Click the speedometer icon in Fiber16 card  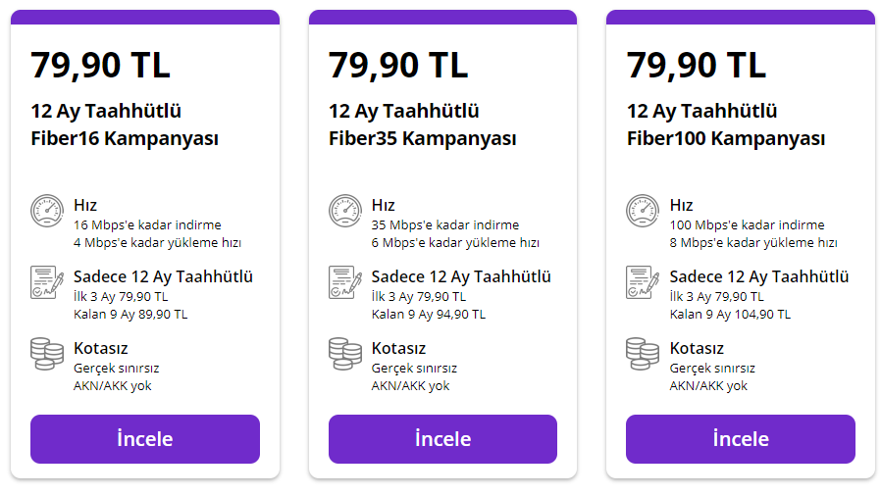[x=47, y=211]
